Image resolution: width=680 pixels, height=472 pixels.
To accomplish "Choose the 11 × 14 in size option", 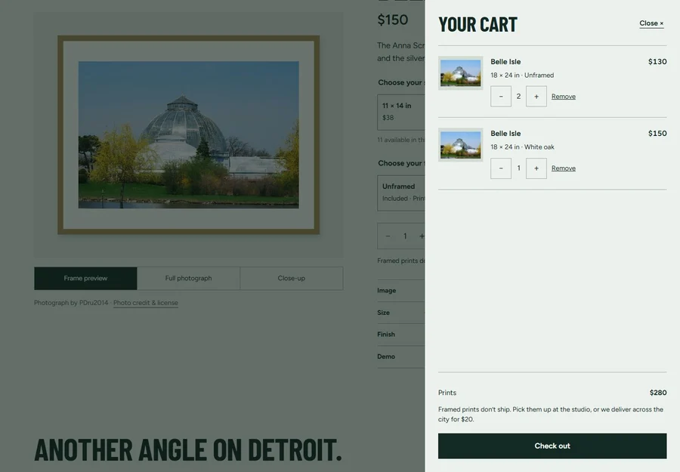I will click(401, 112).
